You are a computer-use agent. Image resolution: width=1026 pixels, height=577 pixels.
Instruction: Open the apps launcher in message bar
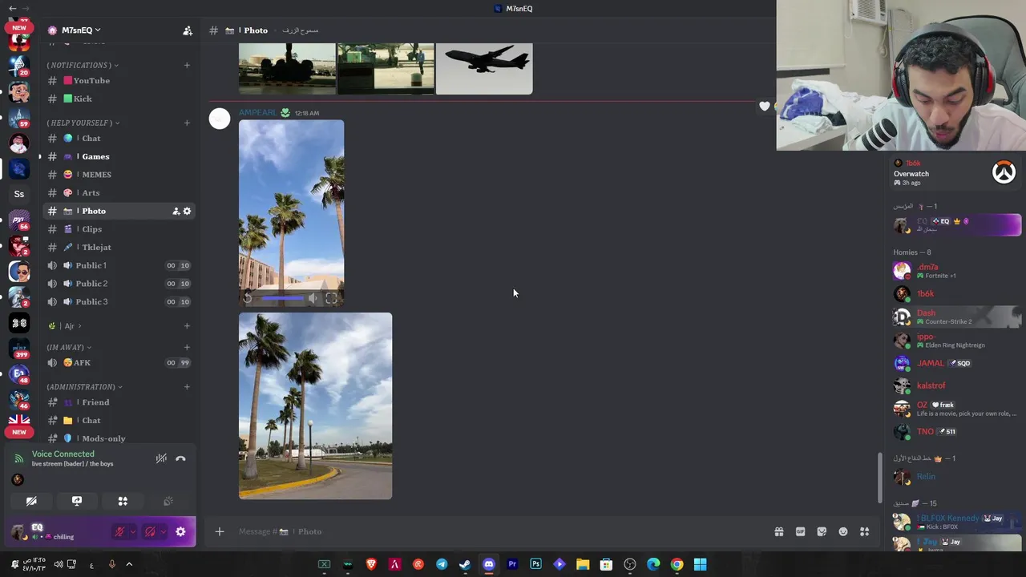point(865,531)
